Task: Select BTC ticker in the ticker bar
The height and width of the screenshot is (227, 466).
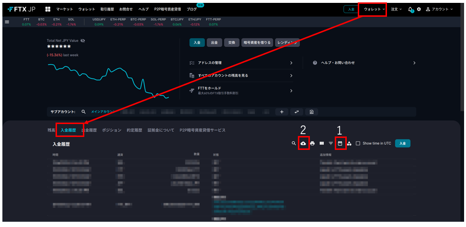Action: click(x=41, y=22)
